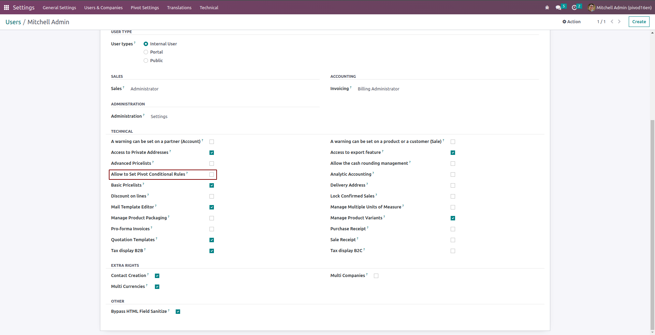The height and width of the screenshot is (335, 655).
Task: Go to the previous record arrow
Action: click(x=612, y=21)
